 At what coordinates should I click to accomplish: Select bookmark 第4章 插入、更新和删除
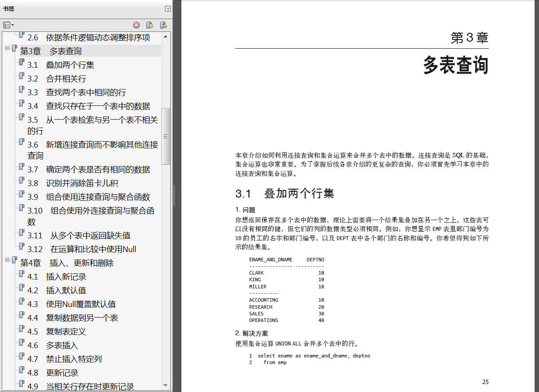67,263
